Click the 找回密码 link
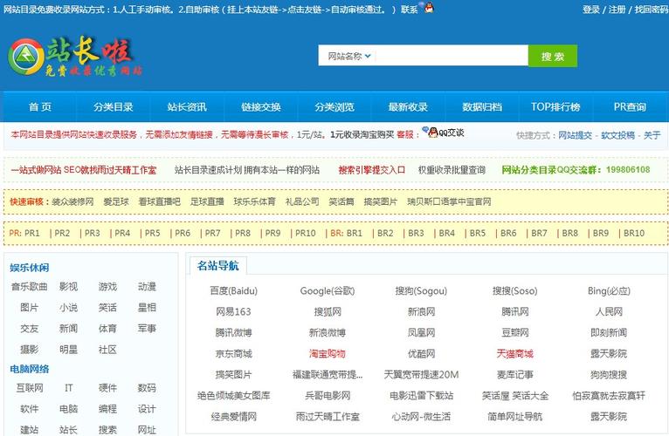Viewport: 669px width, 436px height. pyautogui.click(x=651, y=10)
